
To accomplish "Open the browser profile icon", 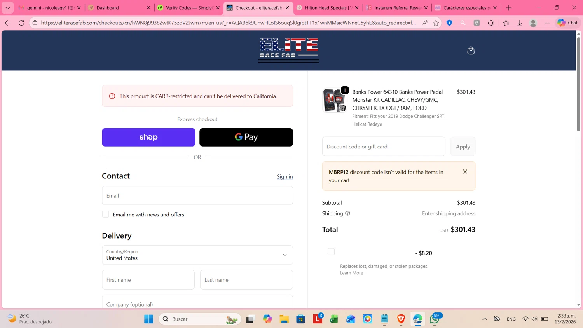I will pyautogui.click(x=533, y=23).
